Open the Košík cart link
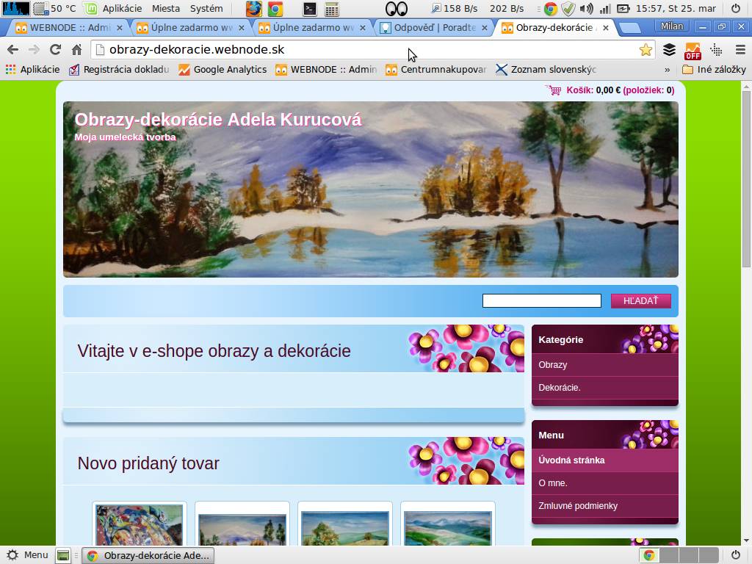The width and height of the screenshot is (752, 564). (620, 90)
